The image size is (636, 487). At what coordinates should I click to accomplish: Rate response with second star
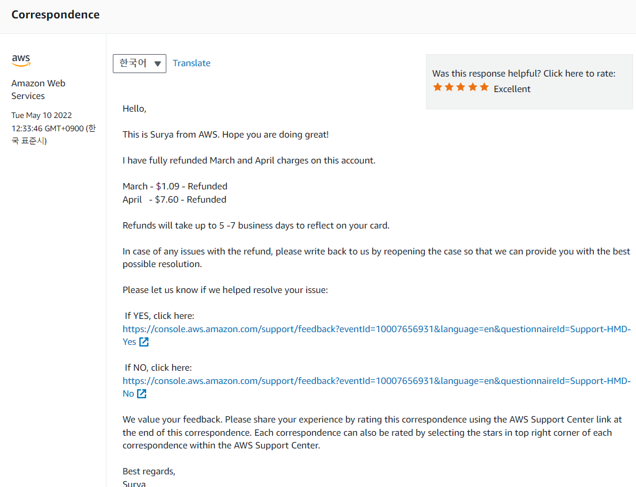(449, 87)
